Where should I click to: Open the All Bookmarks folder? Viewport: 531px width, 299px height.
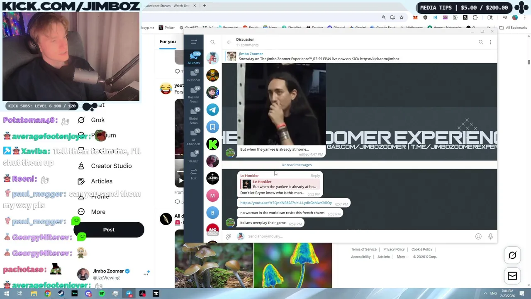tap(513, 28)
